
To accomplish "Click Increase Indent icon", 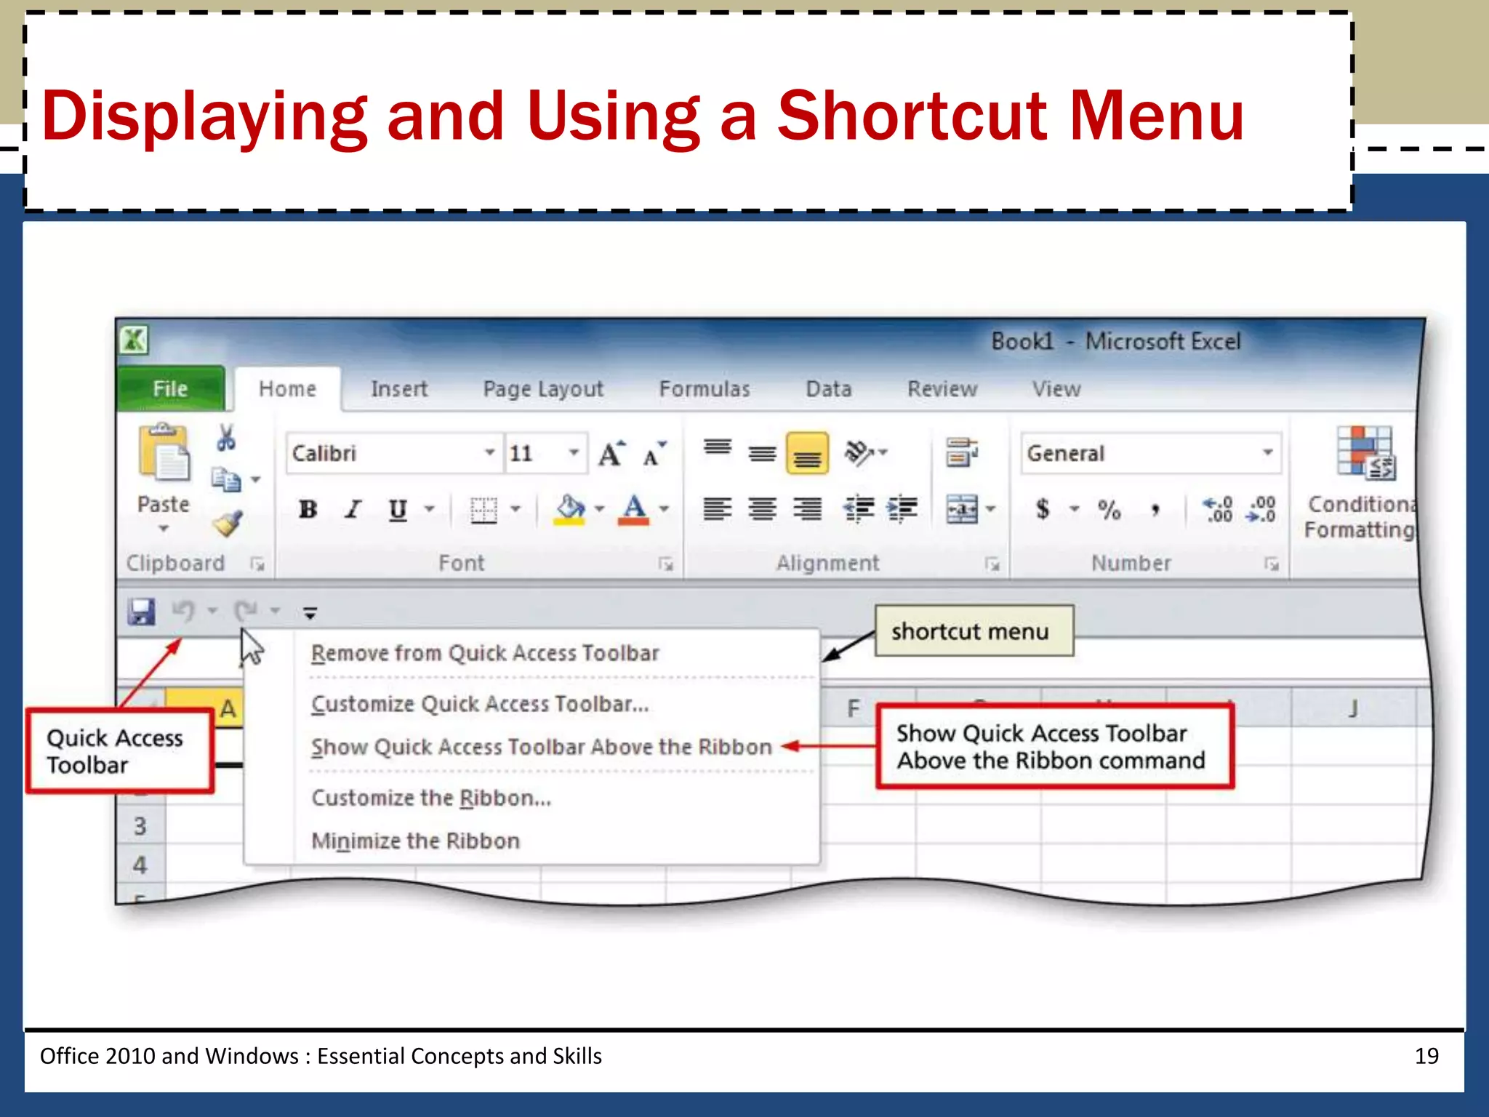I will (x=902, y=509).
